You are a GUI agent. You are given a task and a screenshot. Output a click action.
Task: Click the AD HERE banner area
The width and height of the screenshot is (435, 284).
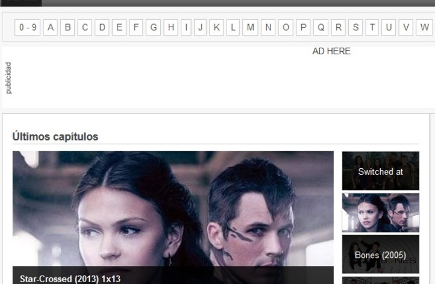(331, 52)
